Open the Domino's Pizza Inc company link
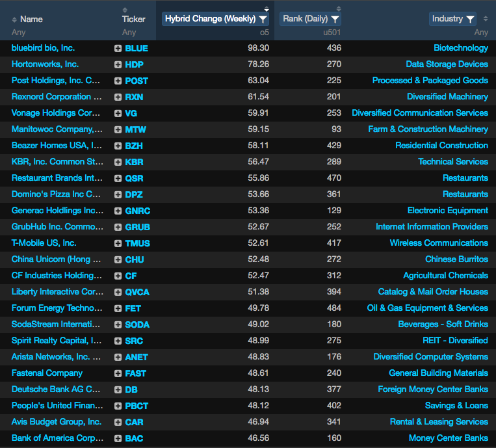The width and height of the screenshot is (496, 448). (x=56, y=194)
